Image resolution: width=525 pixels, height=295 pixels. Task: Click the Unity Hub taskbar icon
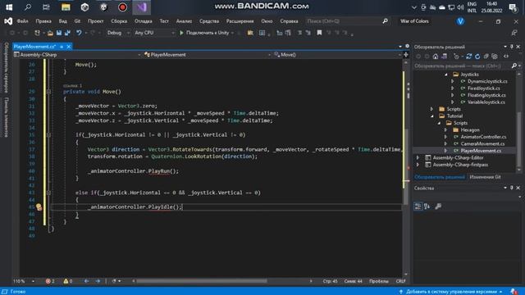point(84,7)
